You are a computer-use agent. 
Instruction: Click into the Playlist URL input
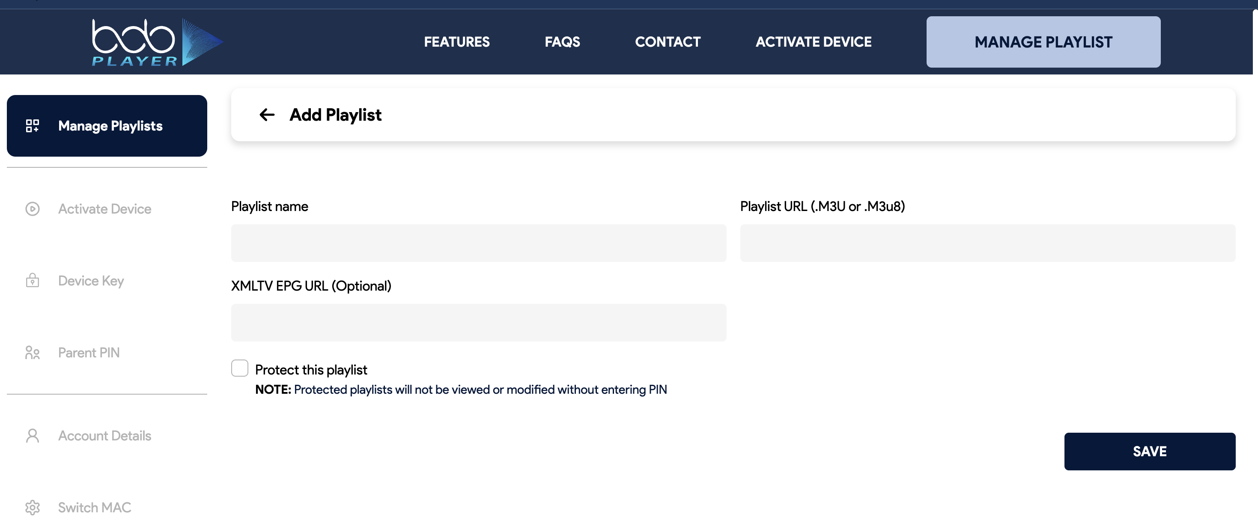(x=987, y=243)
